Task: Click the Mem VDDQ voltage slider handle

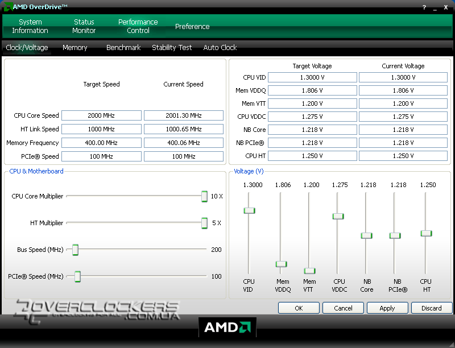Action: point(281,264)
